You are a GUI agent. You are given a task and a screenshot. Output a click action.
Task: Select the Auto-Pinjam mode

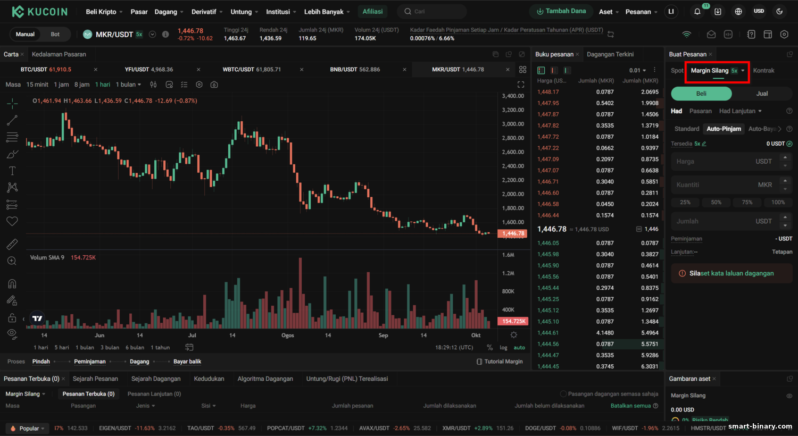coord(724,129)
